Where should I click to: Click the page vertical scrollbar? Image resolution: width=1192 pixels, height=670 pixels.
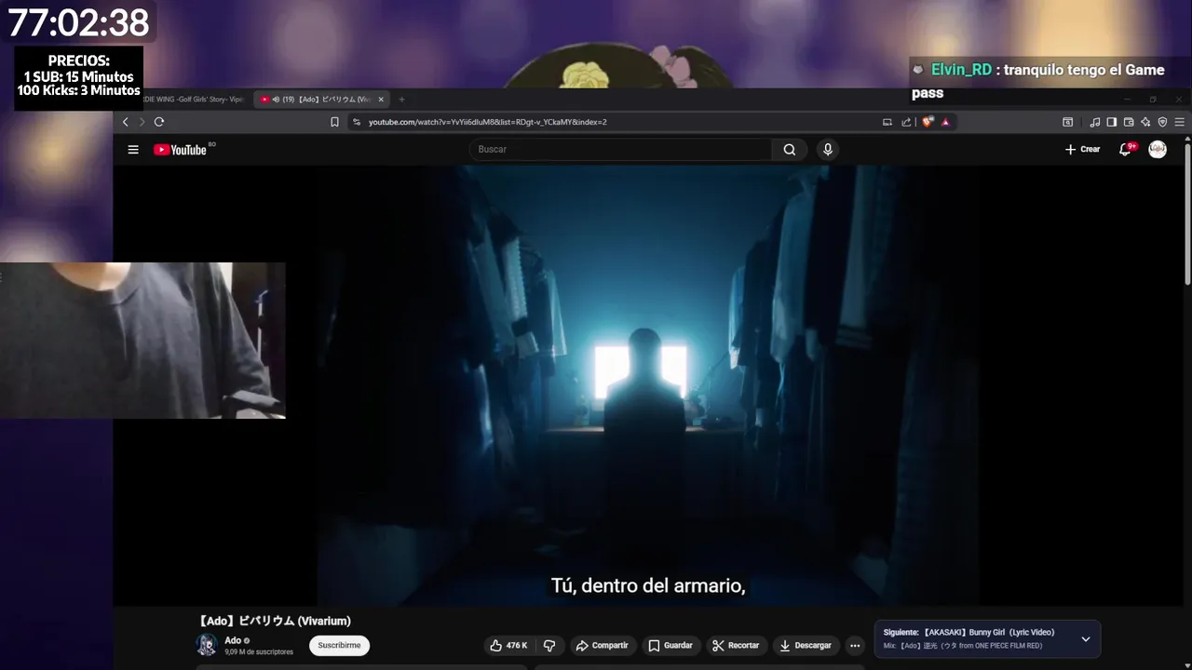pyautogui.click(x=1187, y=214)
